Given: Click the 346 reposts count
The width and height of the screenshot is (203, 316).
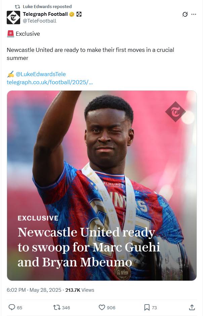Looking at the screenshot, I should click(66, 308).
